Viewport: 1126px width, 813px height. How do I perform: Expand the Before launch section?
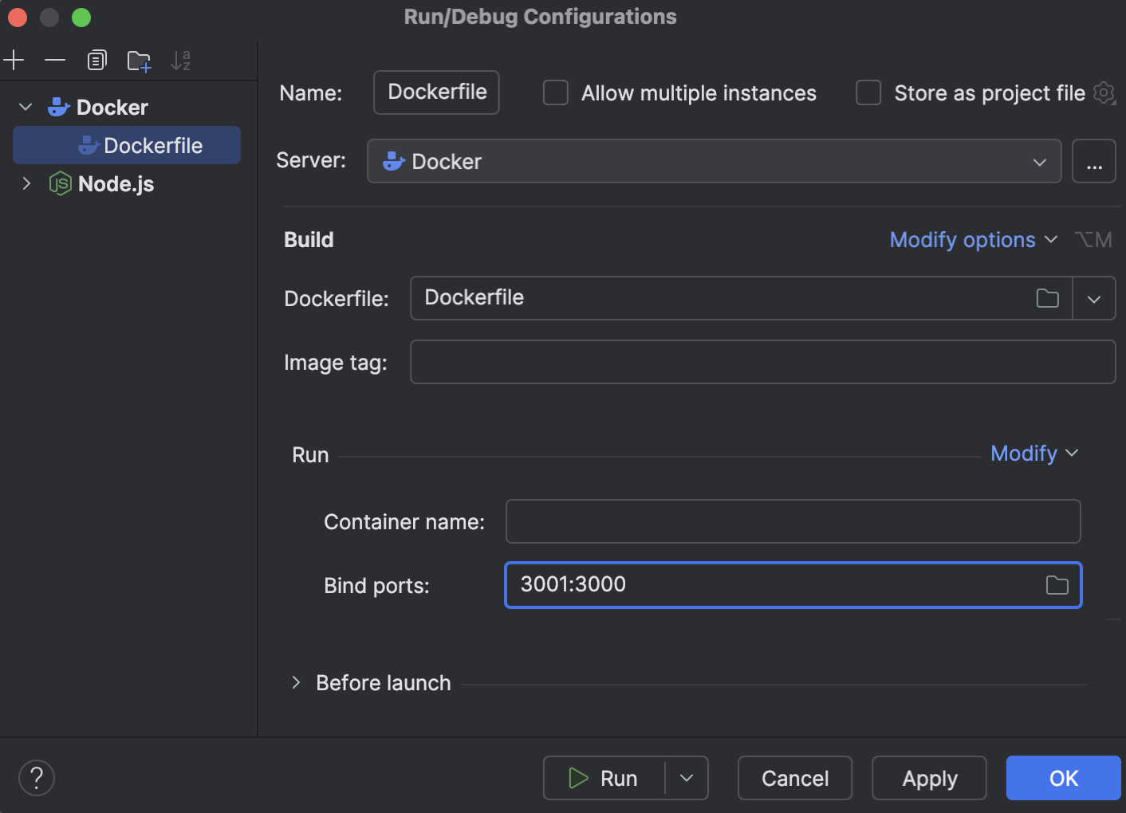(x=296, y=682)
